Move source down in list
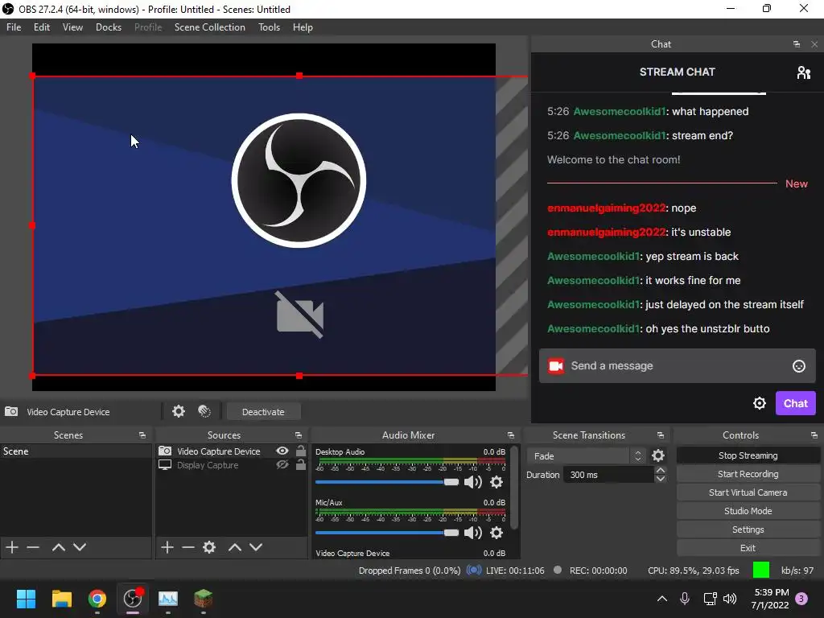 tap(256, 547)
